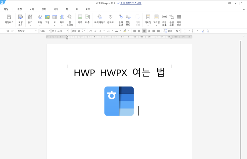Screen dimensions: 247x159
Task: Insert a chart with 차트
Action: [x=62, y=20]
